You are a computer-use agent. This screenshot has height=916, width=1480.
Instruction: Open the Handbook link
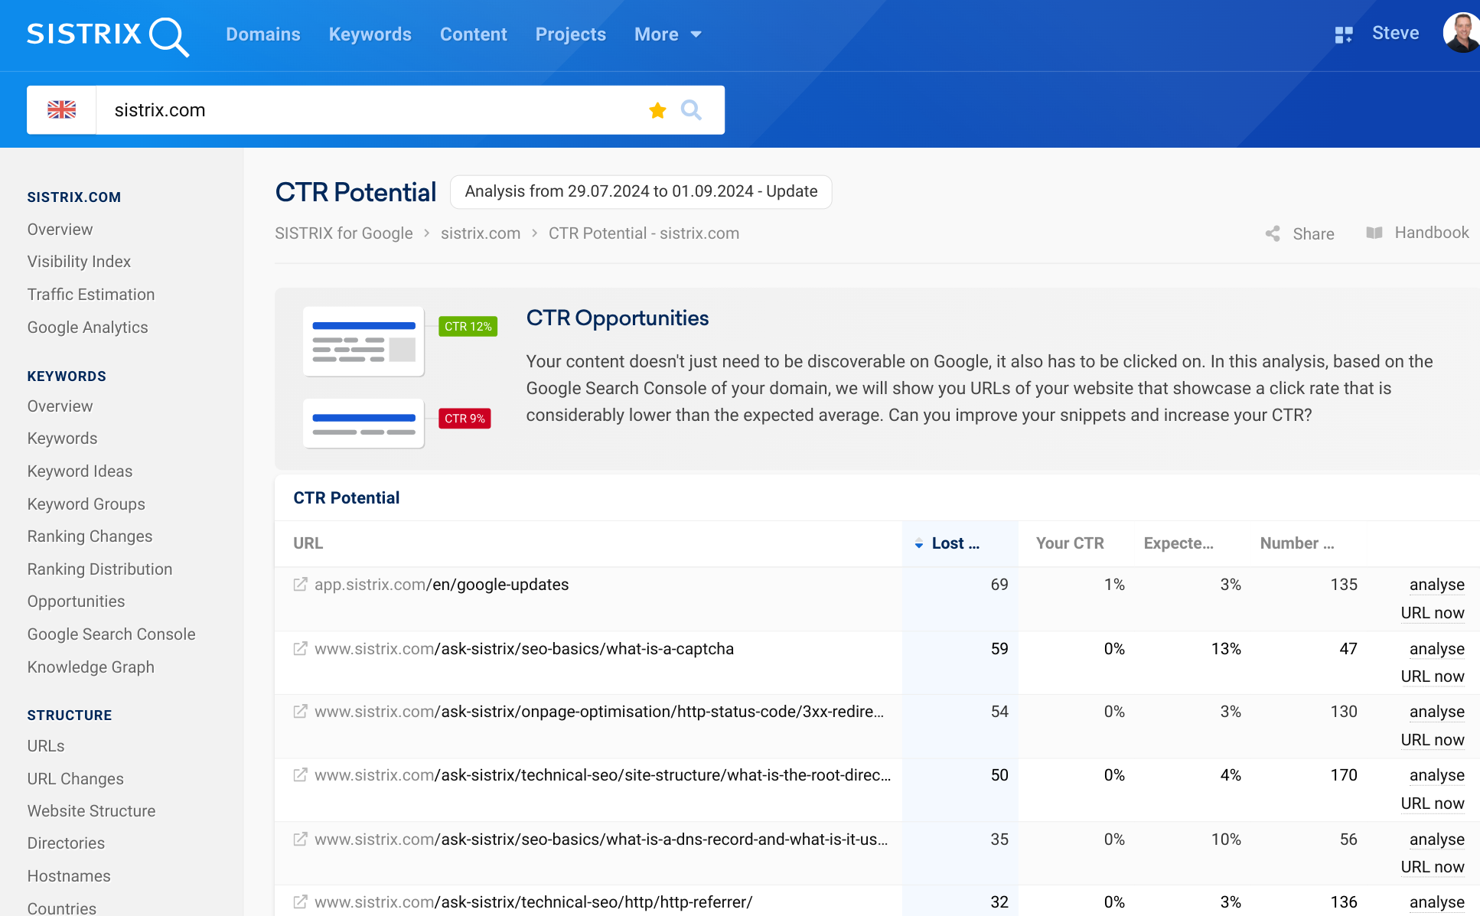(x=1432, y=233)
